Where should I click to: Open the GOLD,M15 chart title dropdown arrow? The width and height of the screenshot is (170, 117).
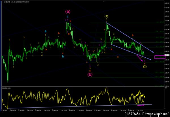point(3,2)
